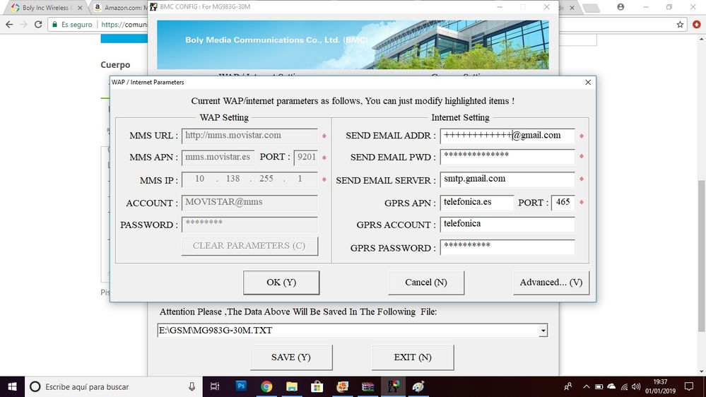Select the GPRS APN text field
This screenshot has width=706, height=397.
point(477,203)
